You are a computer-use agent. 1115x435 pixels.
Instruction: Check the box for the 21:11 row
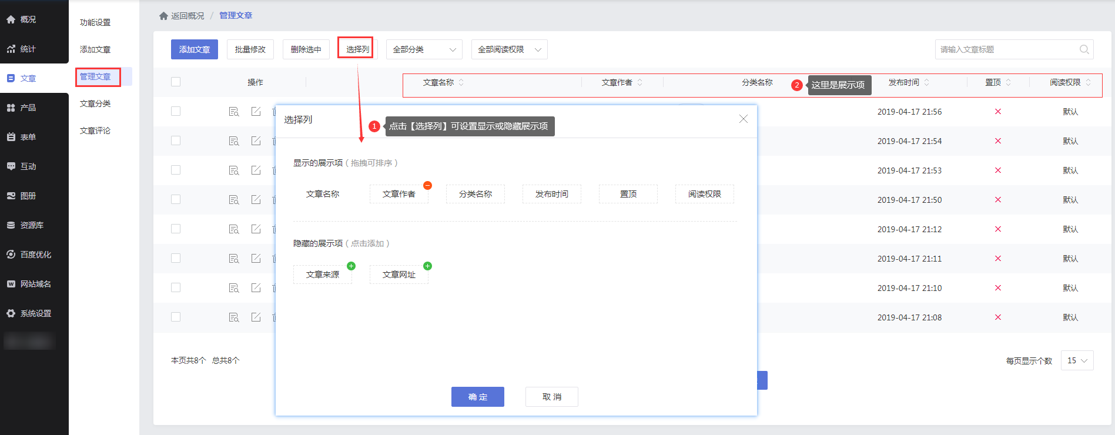[x=176, y=258]
